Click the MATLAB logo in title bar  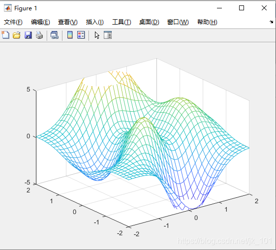[x=8, y=8]
